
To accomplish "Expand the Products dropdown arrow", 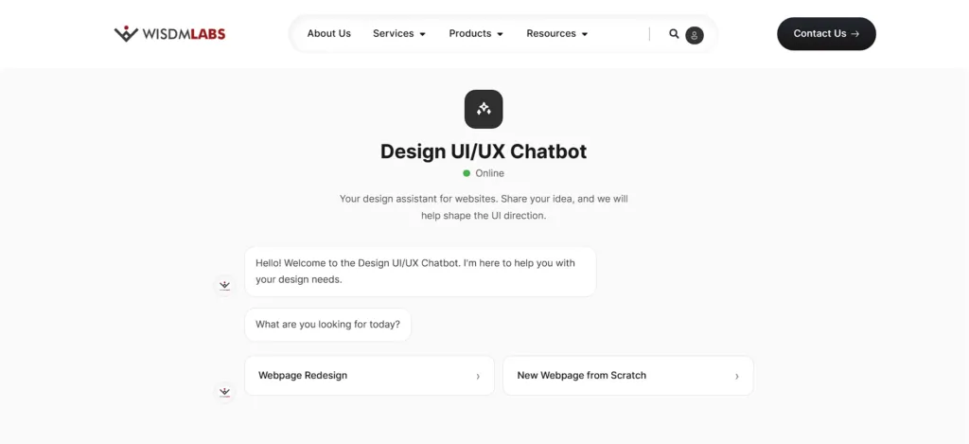I will [x=500, y=34].
